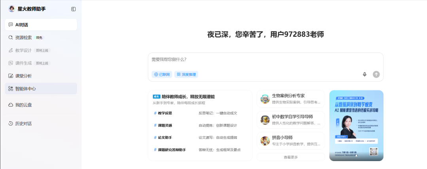Click the 生物案例分析专家 avatar
This screenshot has width=427, height=169.
[x=265, y=99]
